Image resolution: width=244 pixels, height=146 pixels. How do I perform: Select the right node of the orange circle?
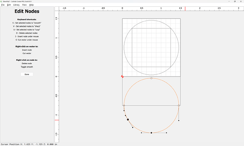179,105
